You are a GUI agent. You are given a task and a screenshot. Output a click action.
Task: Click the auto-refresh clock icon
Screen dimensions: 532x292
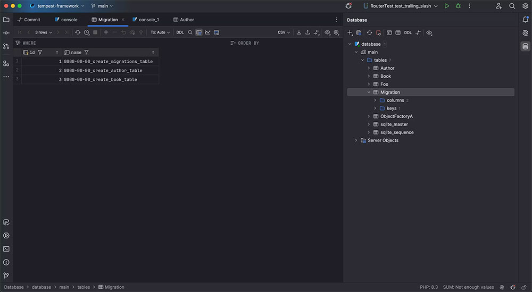pos(87,32)
